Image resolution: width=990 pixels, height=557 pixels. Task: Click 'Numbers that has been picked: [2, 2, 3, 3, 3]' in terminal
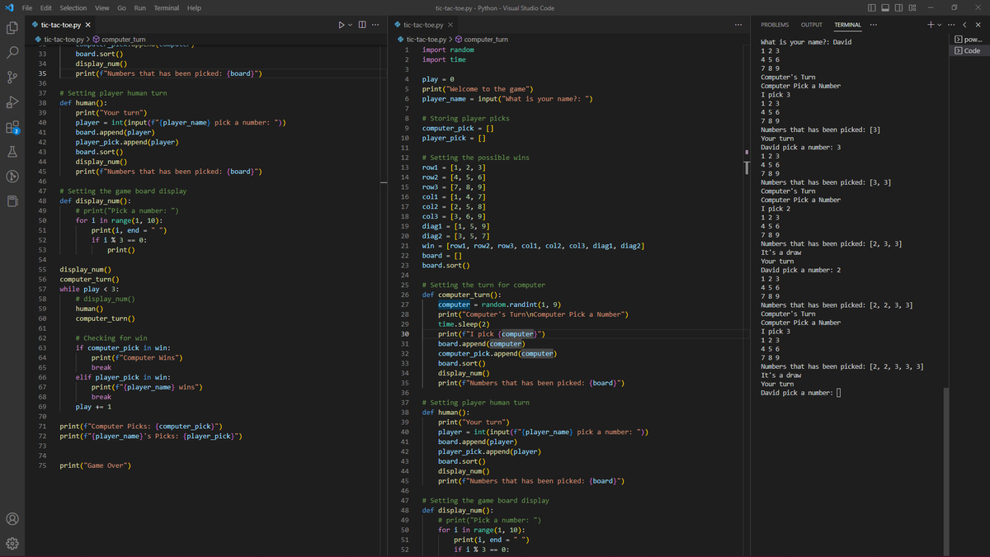[841, 366]
